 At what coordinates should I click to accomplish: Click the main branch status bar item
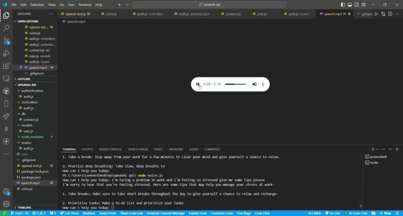(17, 213)
